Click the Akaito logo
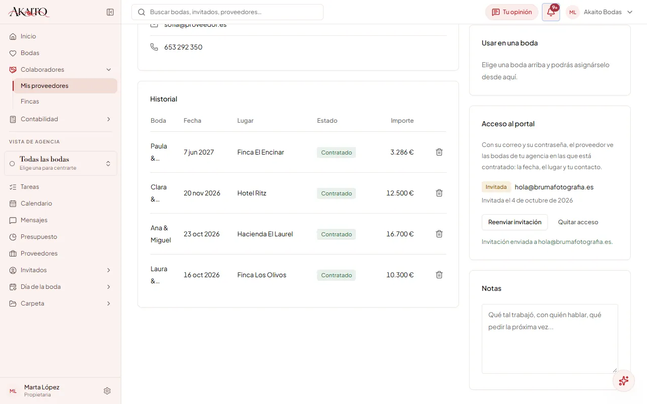The width and height of the screenshot is (647, 404). point(29,12)
